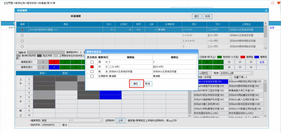The image size is (281, 133).
Task: Select the radio button for 程序设计基础（C）course
Action: pyautogui.click(x=22, y=30)
